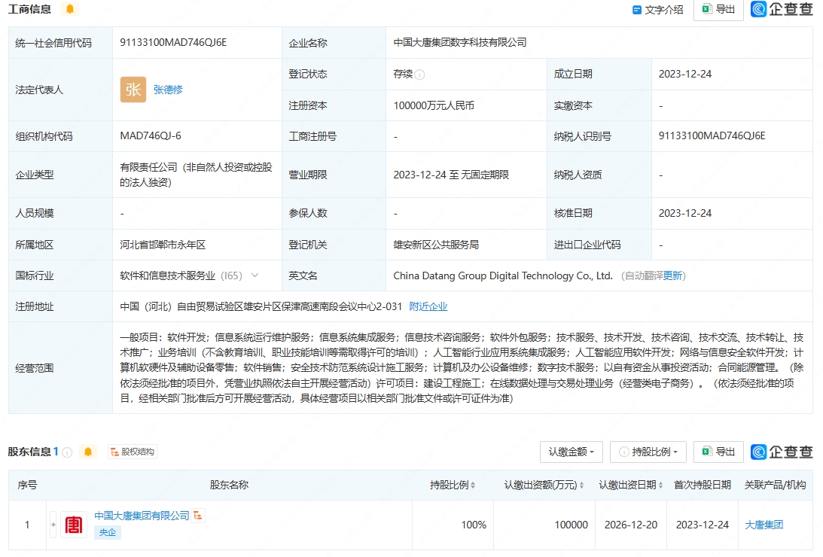Click the Excel 导出 icon in top toolbar

[x=706, y=9]
